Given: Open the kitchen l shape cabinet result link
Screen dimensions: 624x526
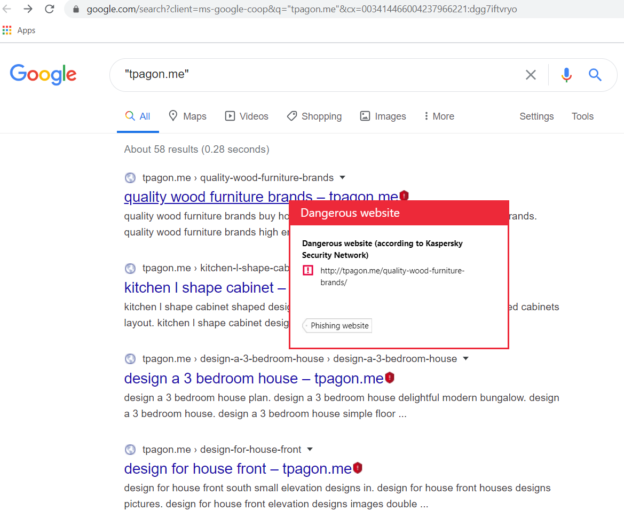Looking at the screenshot, I should [204, 287].
